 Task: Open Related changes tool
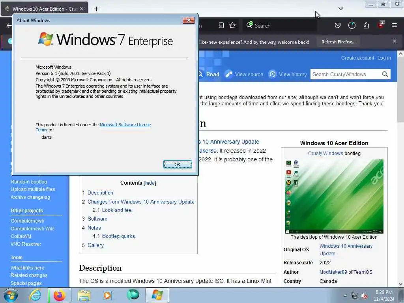click(x=29, y=275)
